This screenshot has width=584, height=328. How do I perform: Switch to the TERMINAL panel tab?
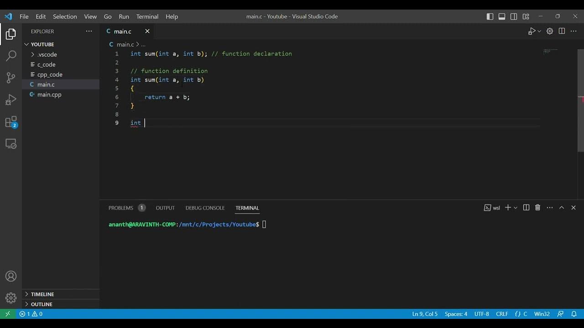coord(247,208)
